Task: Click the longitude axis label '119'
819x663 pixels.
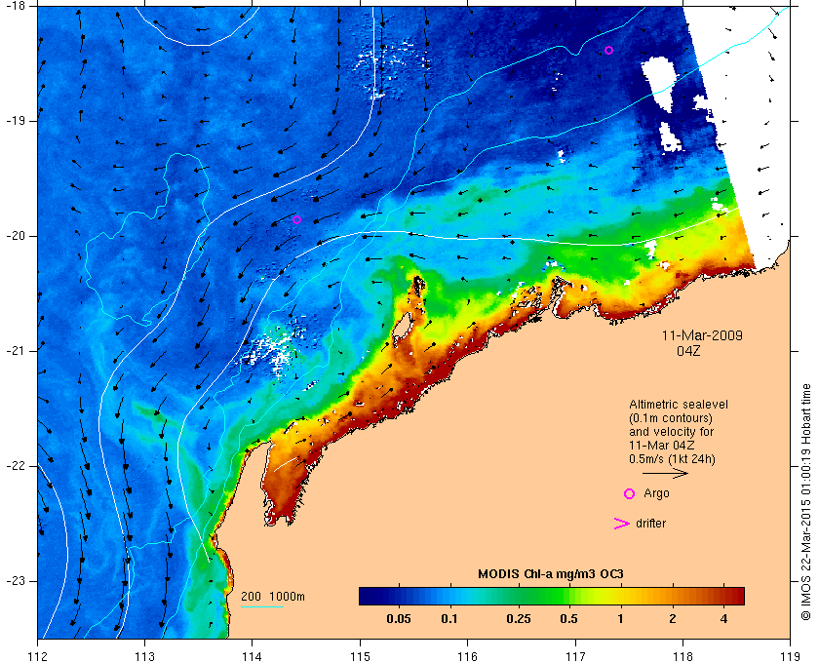Action: pyautogui.click(x=791, y=656)
